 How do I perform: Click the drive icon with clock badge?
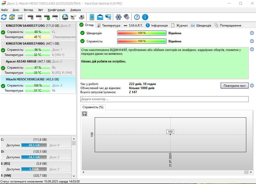(39, 17)
